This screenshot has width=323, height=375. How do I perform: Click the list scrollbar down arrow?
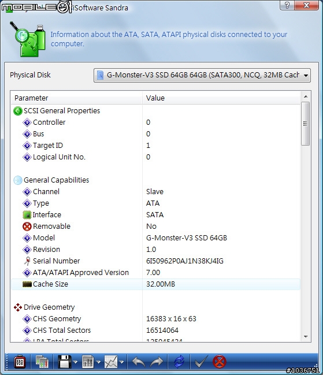click(x=306, y=337)
